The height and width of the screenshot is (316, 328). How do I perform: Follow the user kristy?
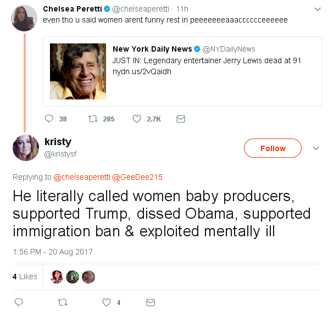point(273,148)
